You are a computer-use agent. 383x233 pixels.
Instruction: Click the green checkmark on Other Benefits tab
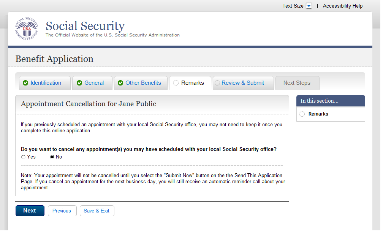pos(120,83)
